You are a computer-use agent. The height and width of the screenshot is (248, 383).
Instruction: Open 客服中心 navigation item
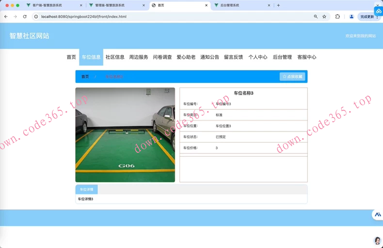(x=306, y=57)
